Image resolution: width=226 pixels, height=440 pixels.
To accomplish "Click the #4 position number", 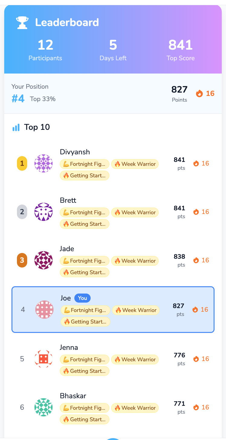I will (18, 99).
